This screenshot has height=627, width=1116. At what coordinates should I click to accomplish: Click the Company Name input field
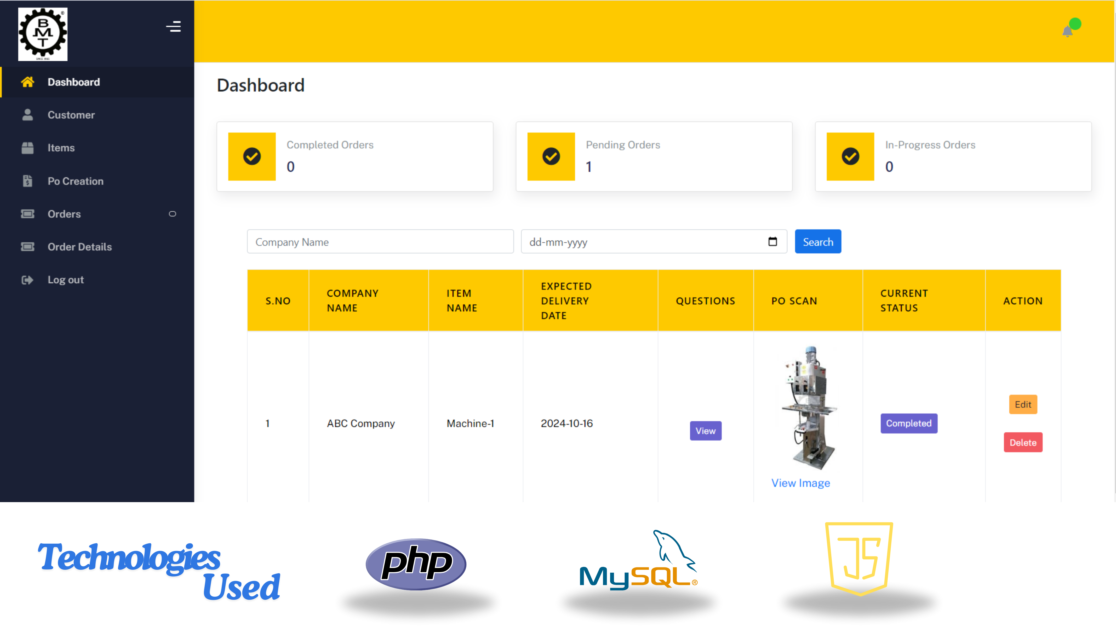[x=380, y=242]
